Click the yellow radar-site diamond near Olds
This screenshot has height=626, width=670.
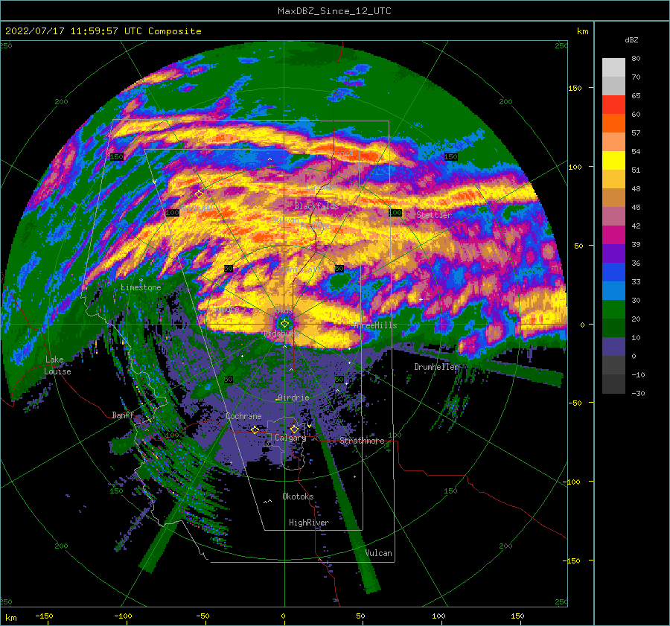pyautogui.click(x=284, y=324)
